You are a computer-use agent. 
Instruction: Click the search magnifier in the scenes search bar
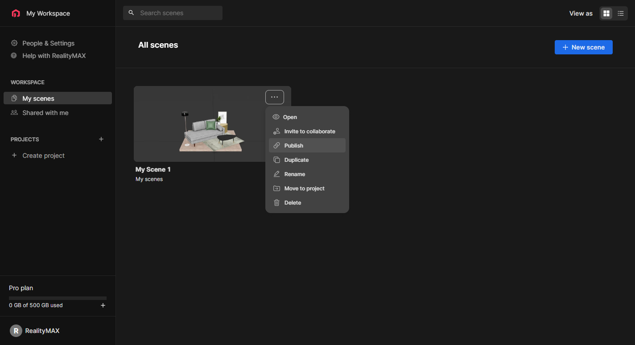coord(131,12)
